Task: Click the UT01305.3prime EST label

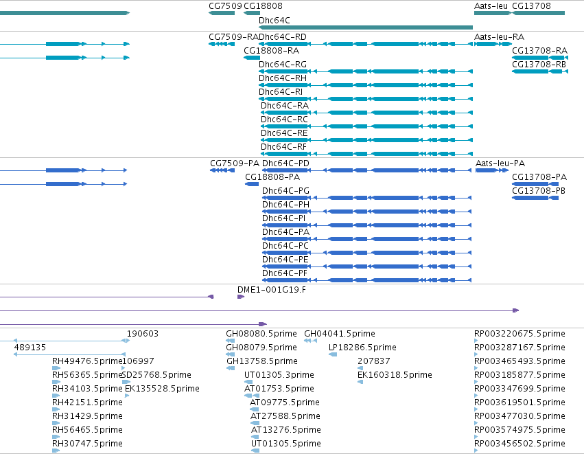Action: (279, 375)
